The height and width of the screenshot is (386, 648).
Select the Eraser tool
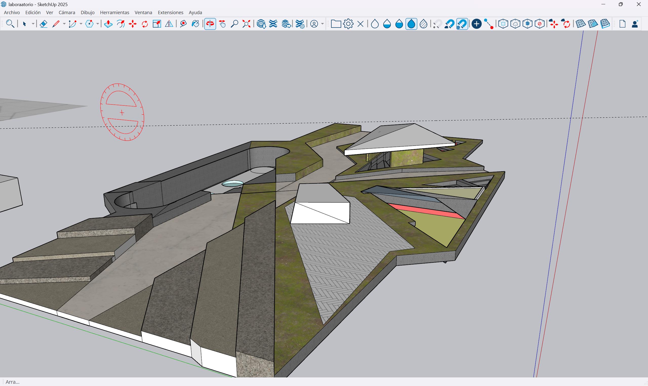44,24
